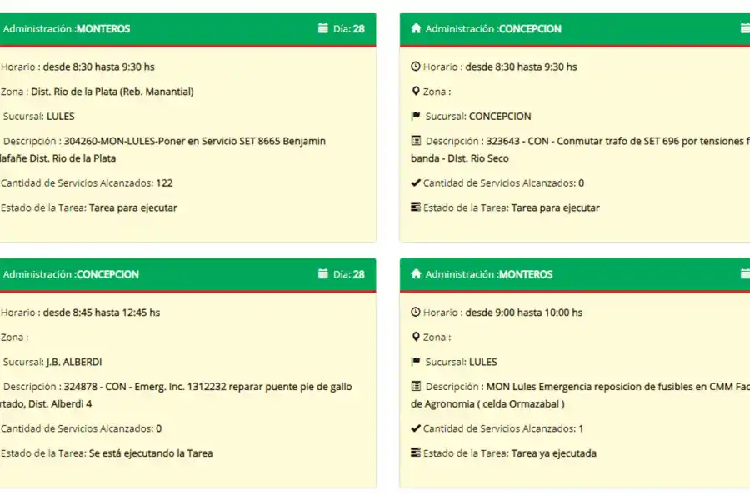
Task: Click the calendar icon in bottom-left CONCEPCION card header
Action: [323, 274]
